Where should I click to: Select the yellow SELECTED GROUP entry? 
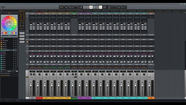point(6,76)
